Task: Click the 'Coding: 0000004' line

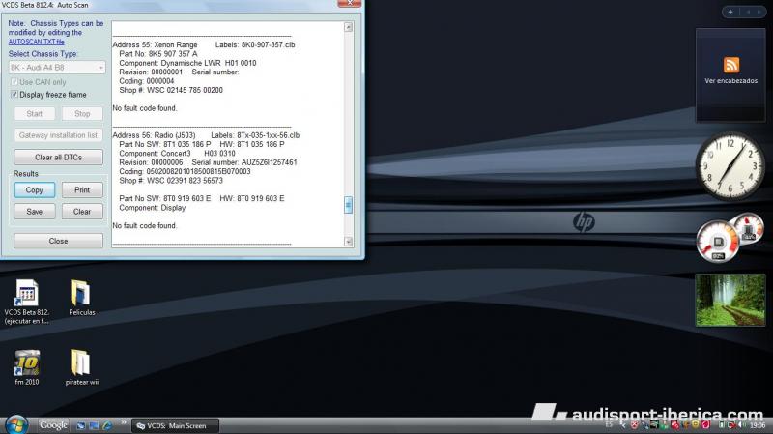Action: [147, 81]
